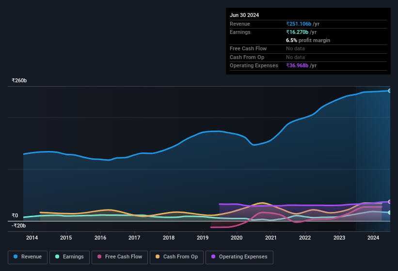This screenshot has width=398, height=271.
Task: Click the Operating Expenses label in tooltip
Action: point(254,66)
